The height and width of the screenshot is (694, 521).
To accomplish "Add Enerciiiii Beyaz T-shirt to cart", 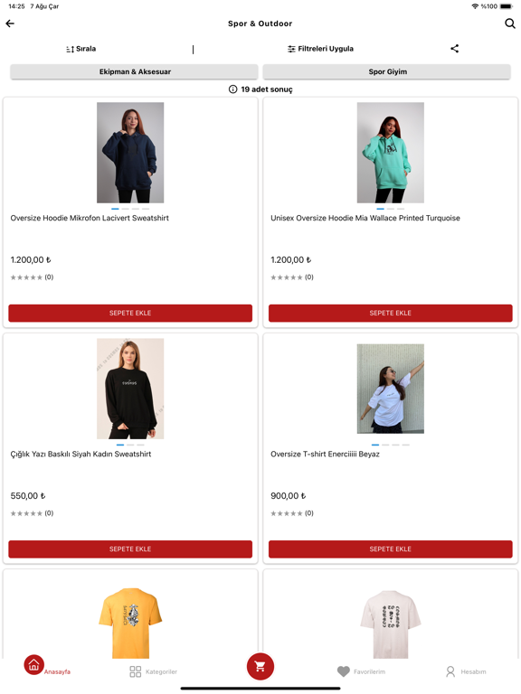I will click(x=391, y=549).
